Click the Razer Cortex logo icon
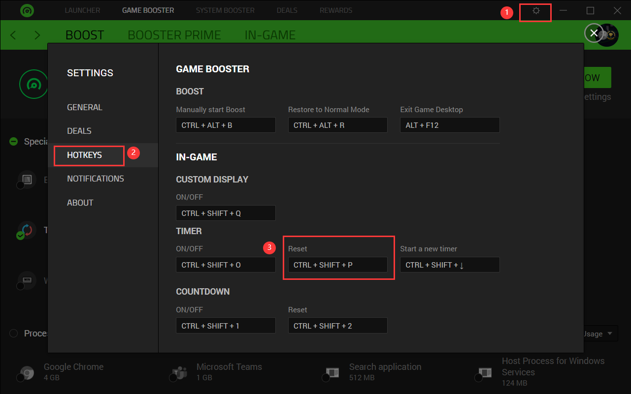Image resolution: width=631 pixels, height=394 pixels. 27,10
